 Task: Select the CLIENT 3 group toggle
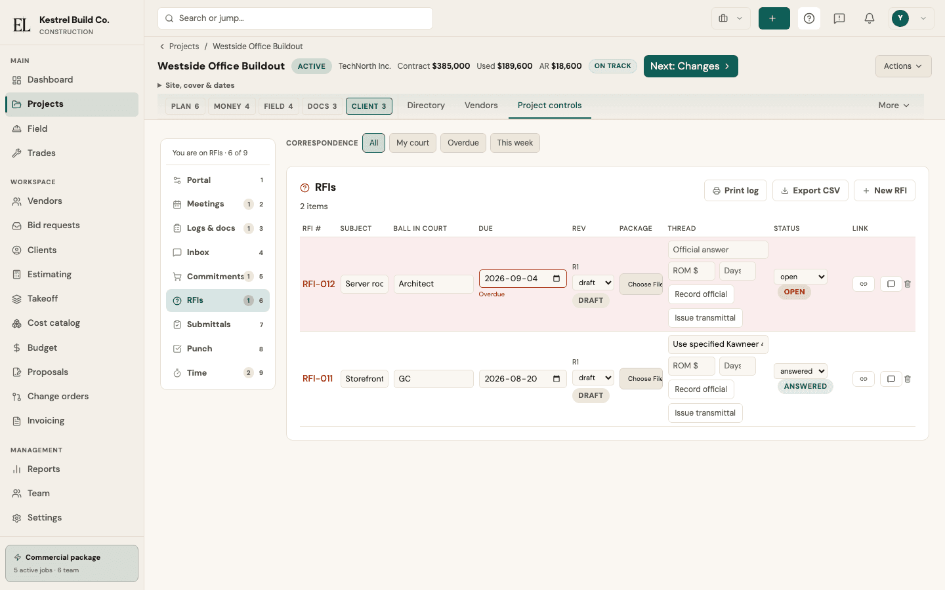click(x=369, y=106)
